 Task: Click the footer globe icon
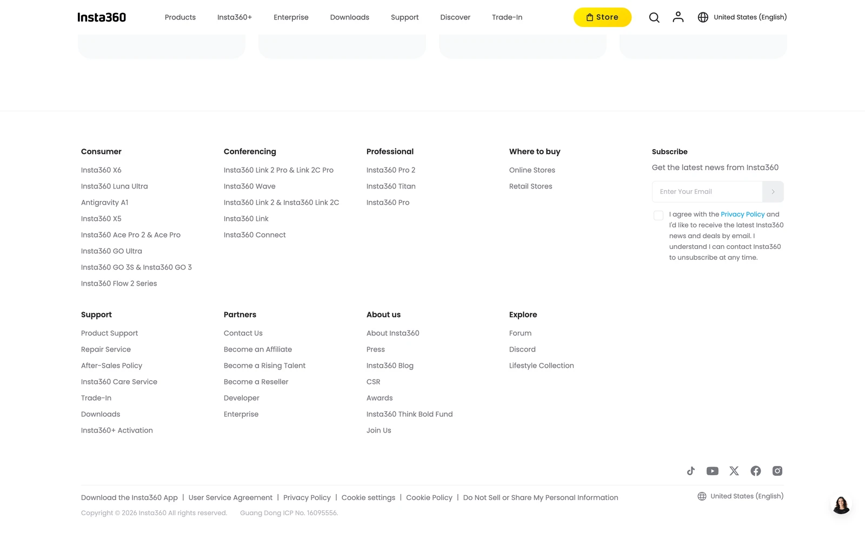(702, 496)
